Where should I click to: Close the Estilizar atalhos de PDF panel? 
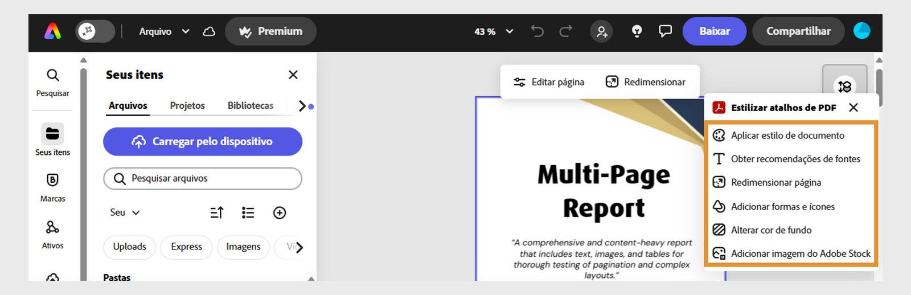(853, 108)
